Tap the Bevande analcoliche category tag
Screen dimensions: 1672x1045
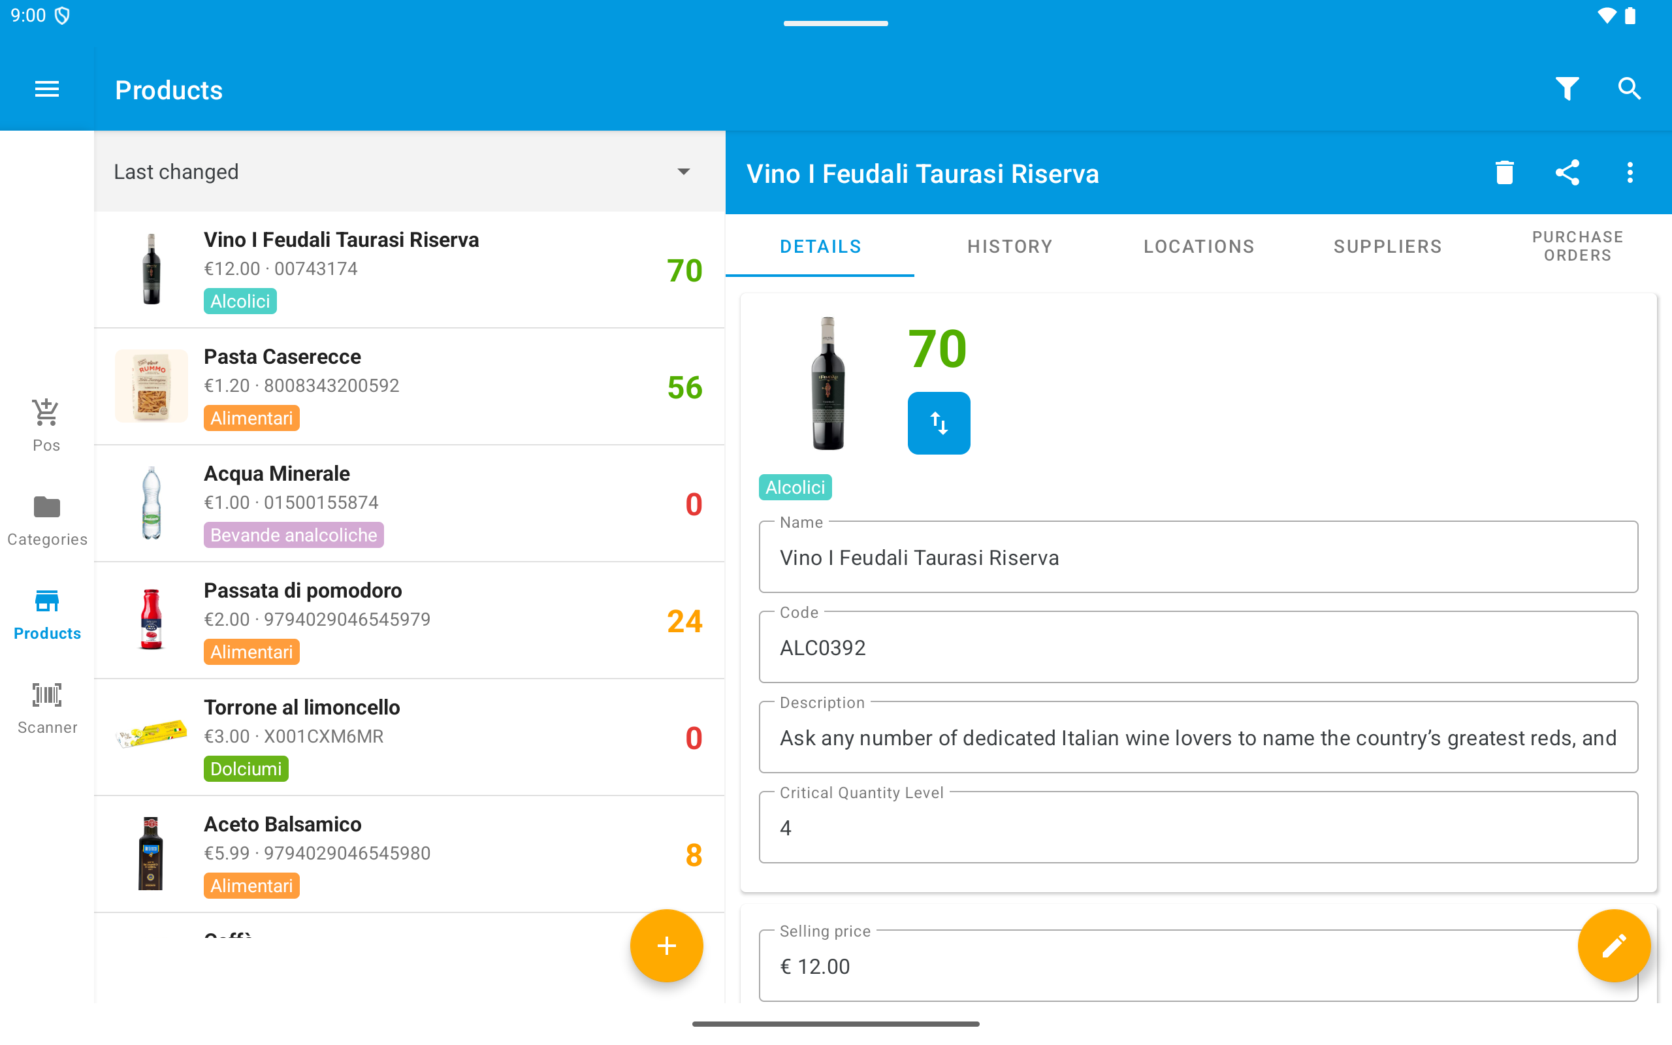click(294, 535)
